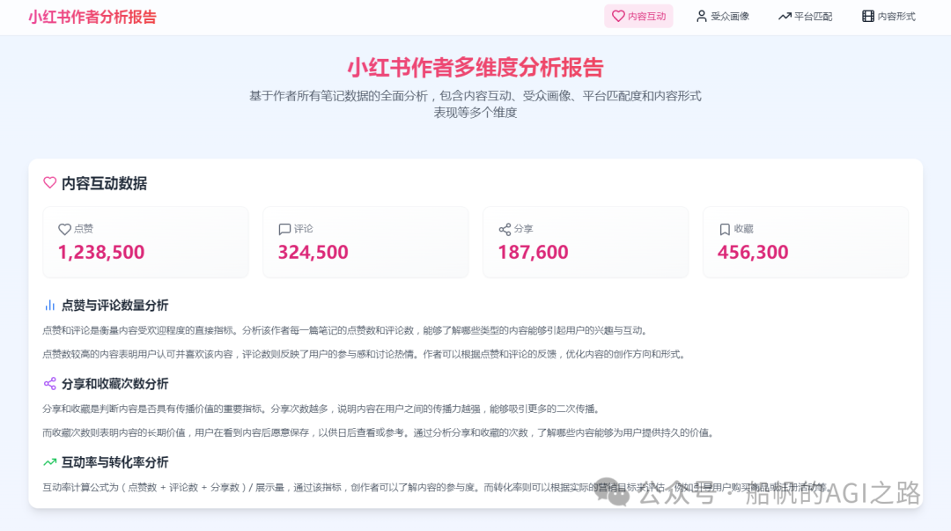Click the 收藏 label on fourth card

743,229
